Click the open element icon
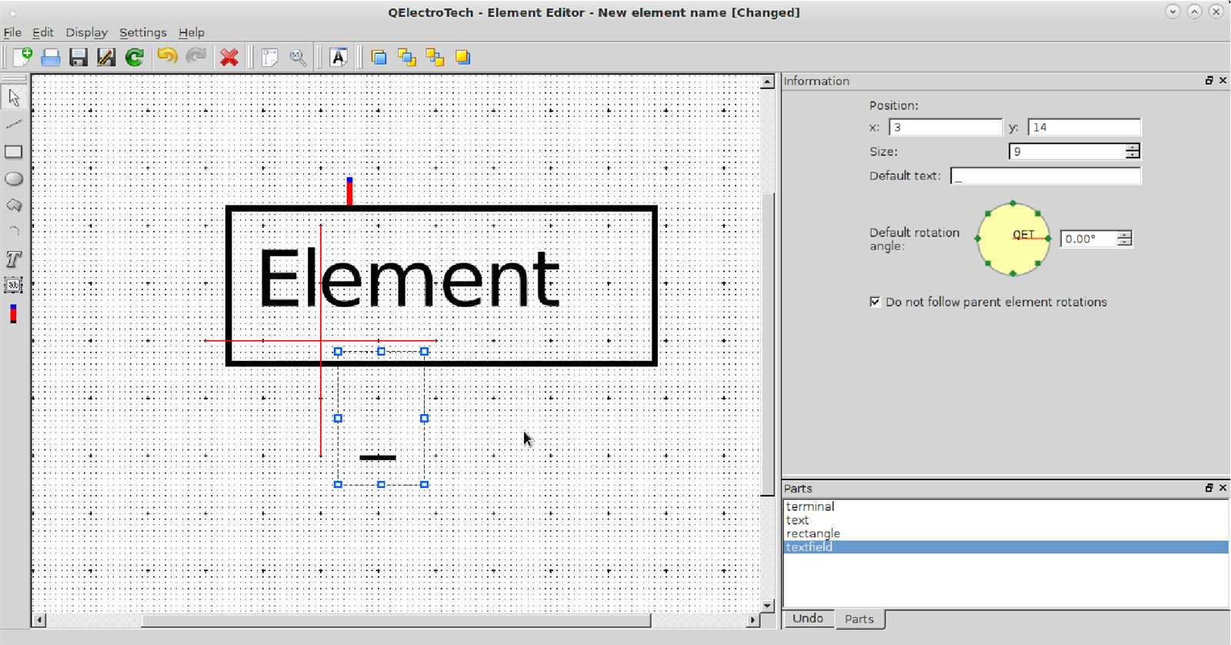Screen dimensions: 1231x645 [51, 57]
